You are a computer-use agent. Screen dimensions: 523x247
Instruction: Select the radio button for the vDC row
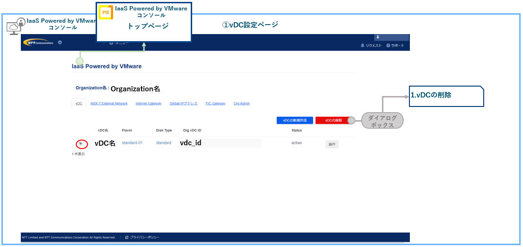[x=81, y=143]
